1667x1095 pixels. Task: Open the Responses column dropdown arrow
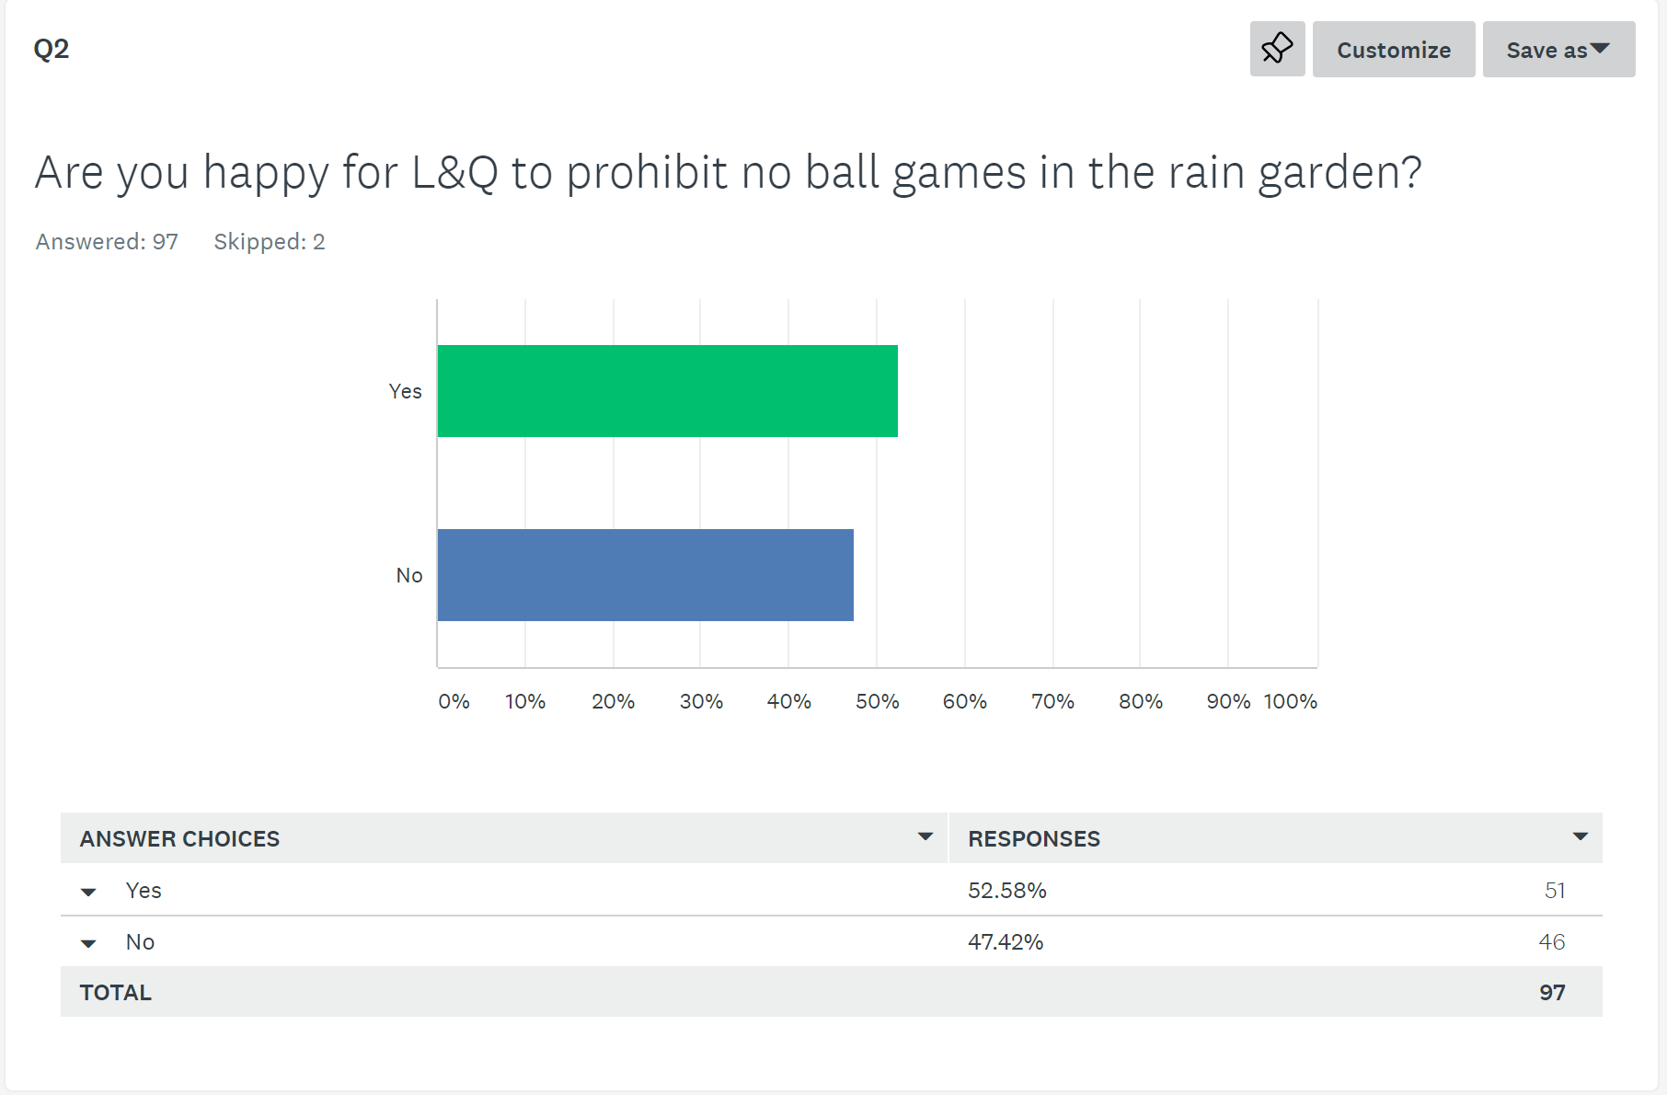pos(1580,837)
